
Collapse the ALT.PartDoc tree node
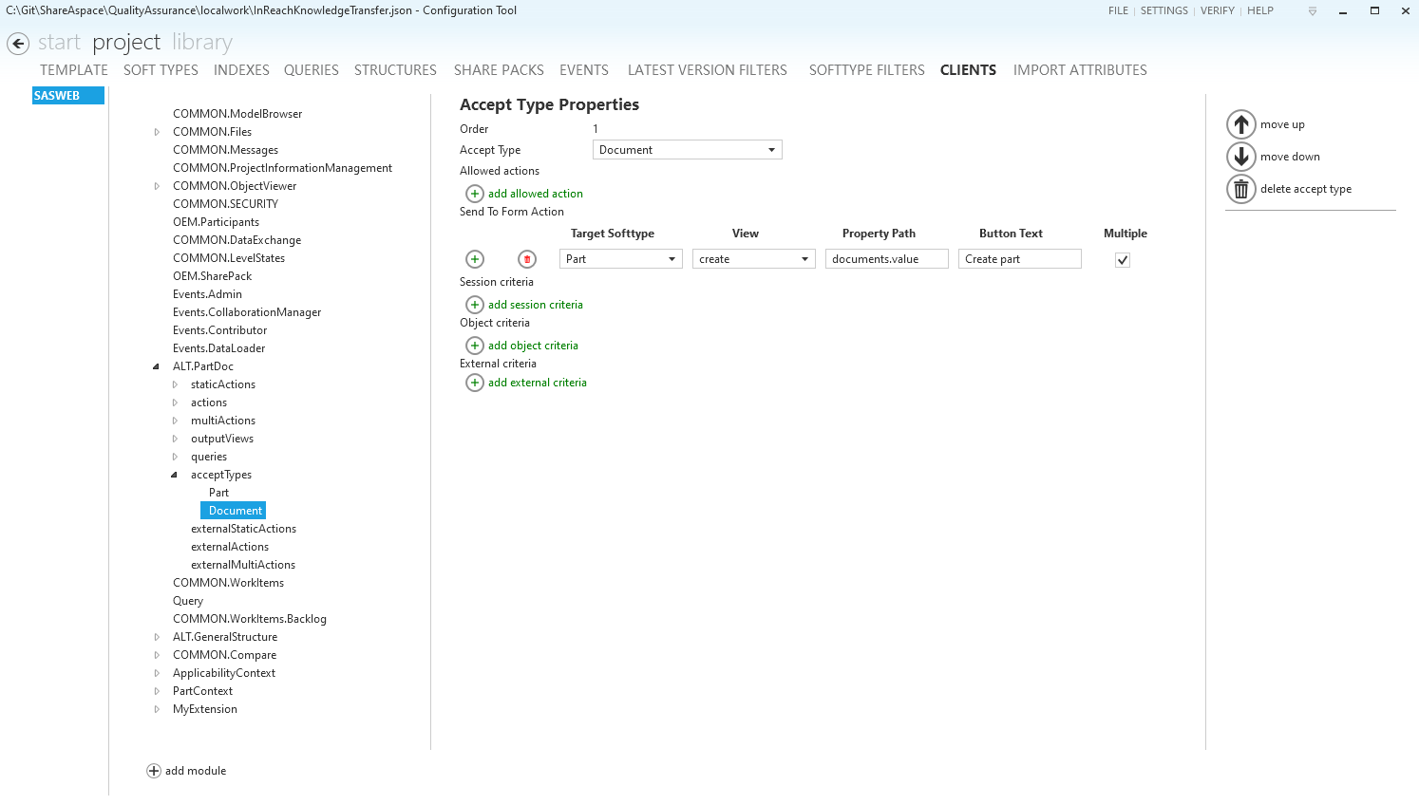pyautogui.click(x=156, y=366)
